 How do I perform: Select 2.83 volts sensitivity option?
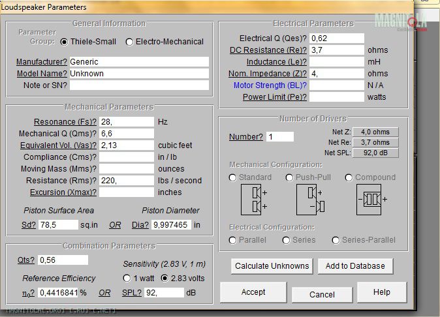tap(166, 278)
